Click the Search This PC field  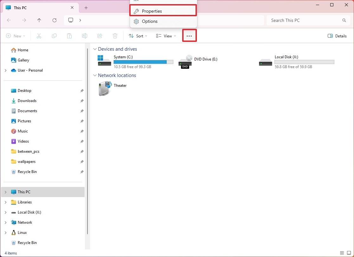[x=304, y=20]
